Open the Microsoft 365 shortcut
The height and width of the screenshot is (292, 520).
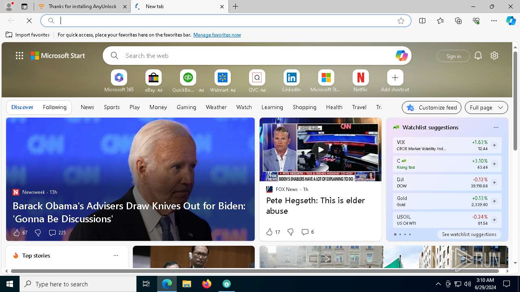tap(119, 81)
